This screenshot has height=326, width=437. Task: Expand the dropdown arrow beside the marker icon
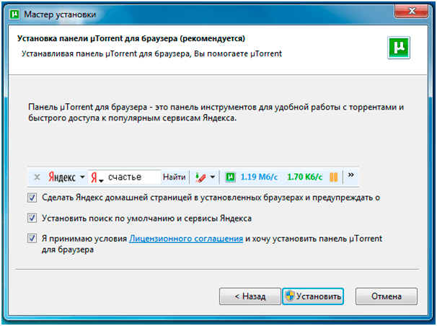tap(213, 177)
